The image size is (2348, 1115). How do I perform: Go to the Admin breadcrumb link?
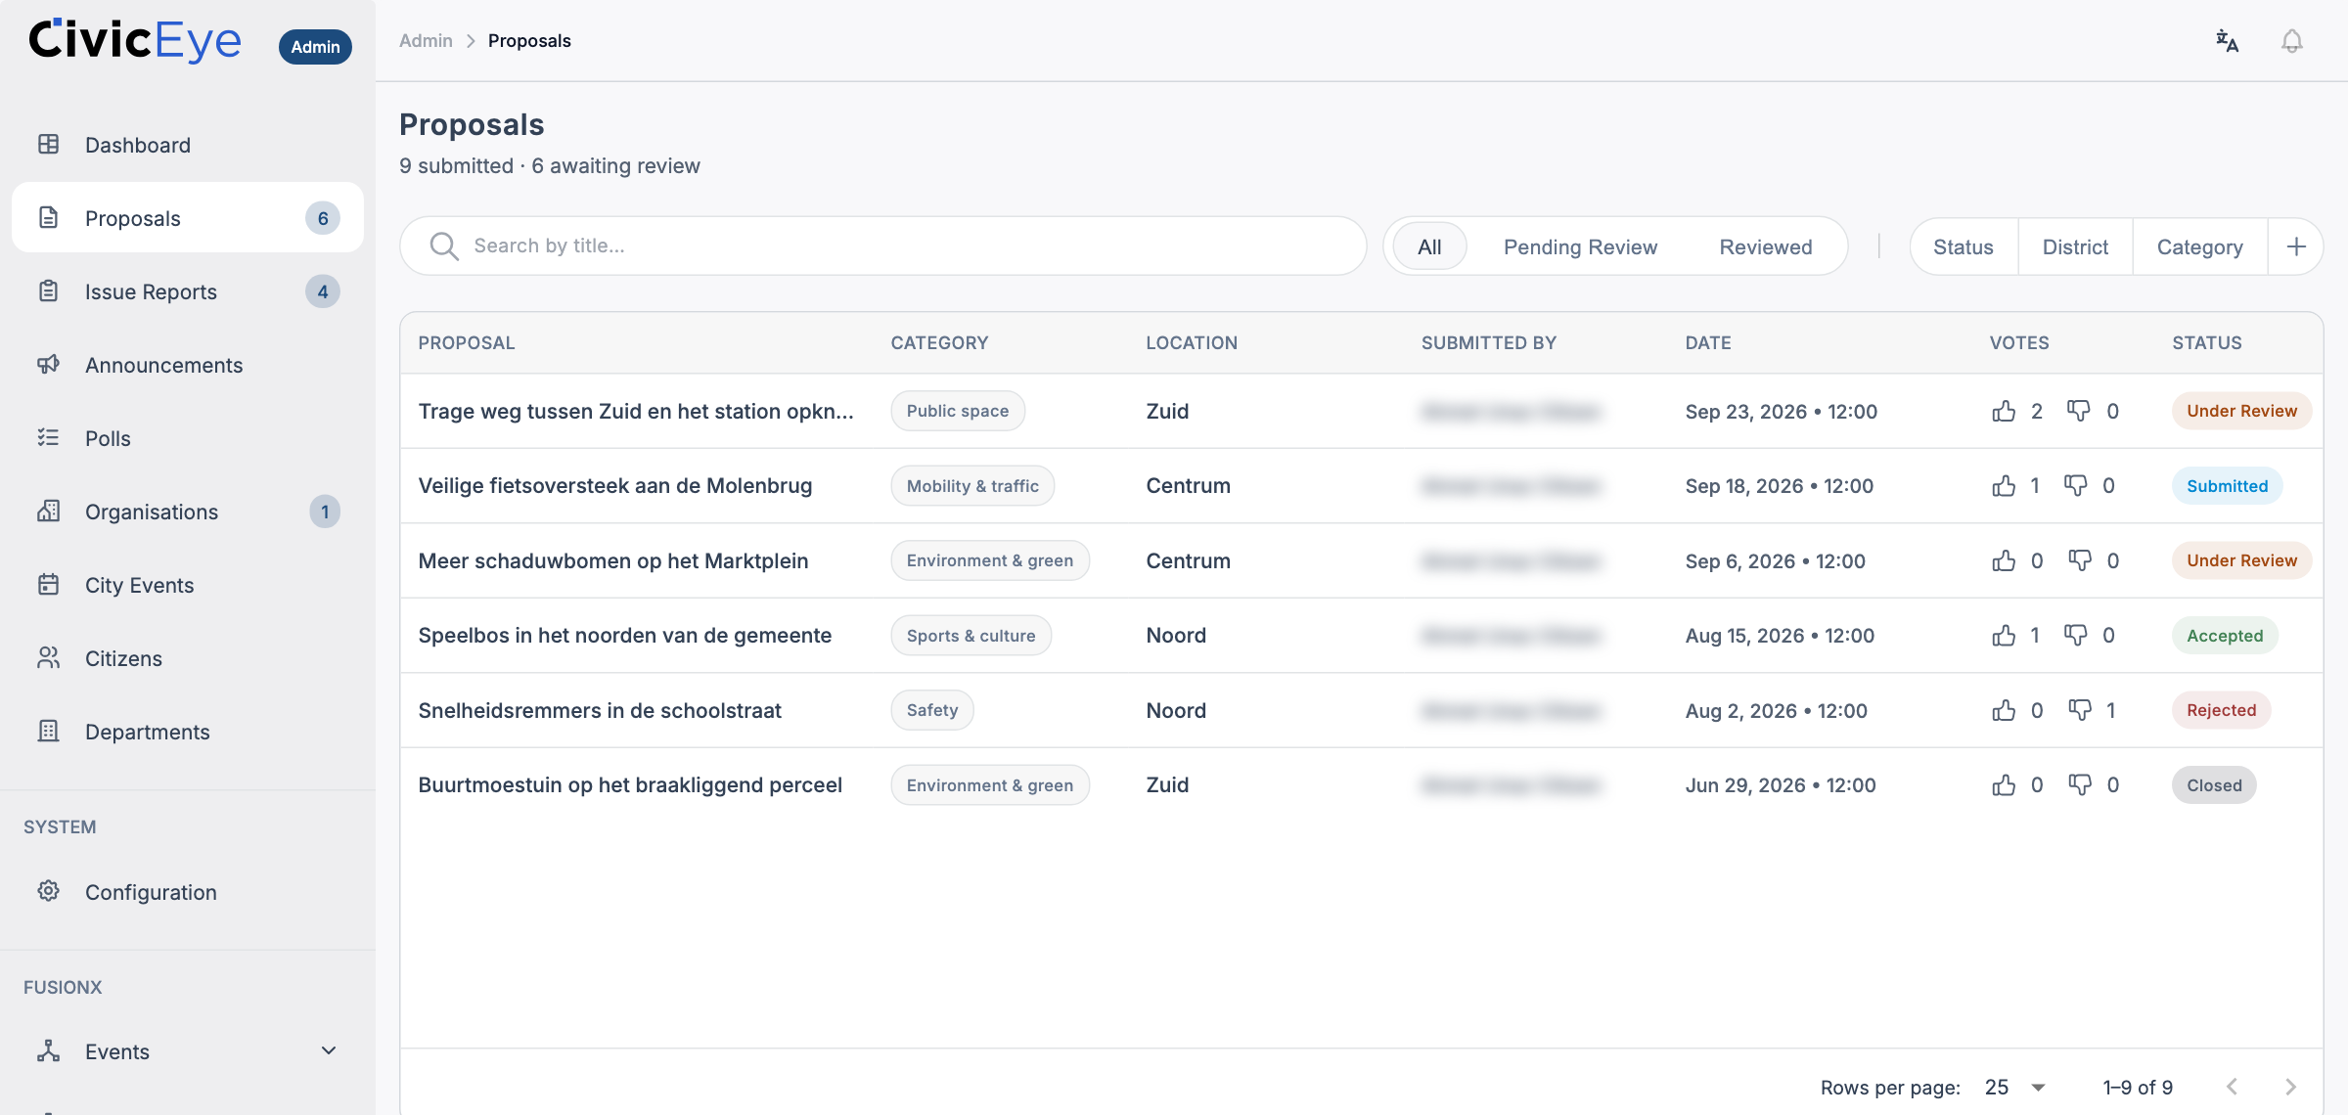[426, 41]
